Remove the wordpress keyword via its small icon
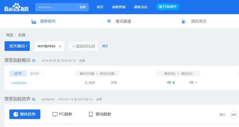 click(x=60, y=46)
